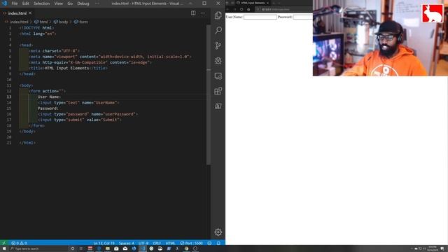Open the Source Control view

click(x=218, y=45)
